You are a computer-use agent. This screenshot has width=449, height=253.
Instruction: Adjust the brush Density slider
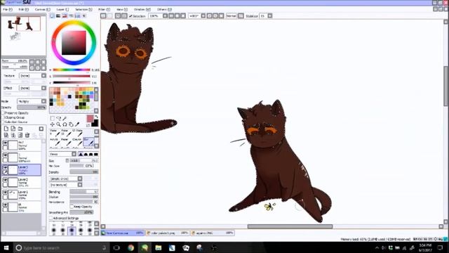coord(84,172)
